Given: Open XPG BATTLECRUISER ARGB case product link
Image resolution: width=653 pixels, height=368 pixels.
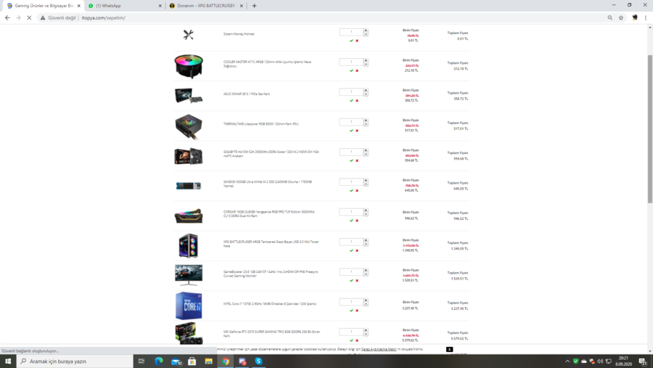Looking at the screenshot, I should [x=271, y=244].
